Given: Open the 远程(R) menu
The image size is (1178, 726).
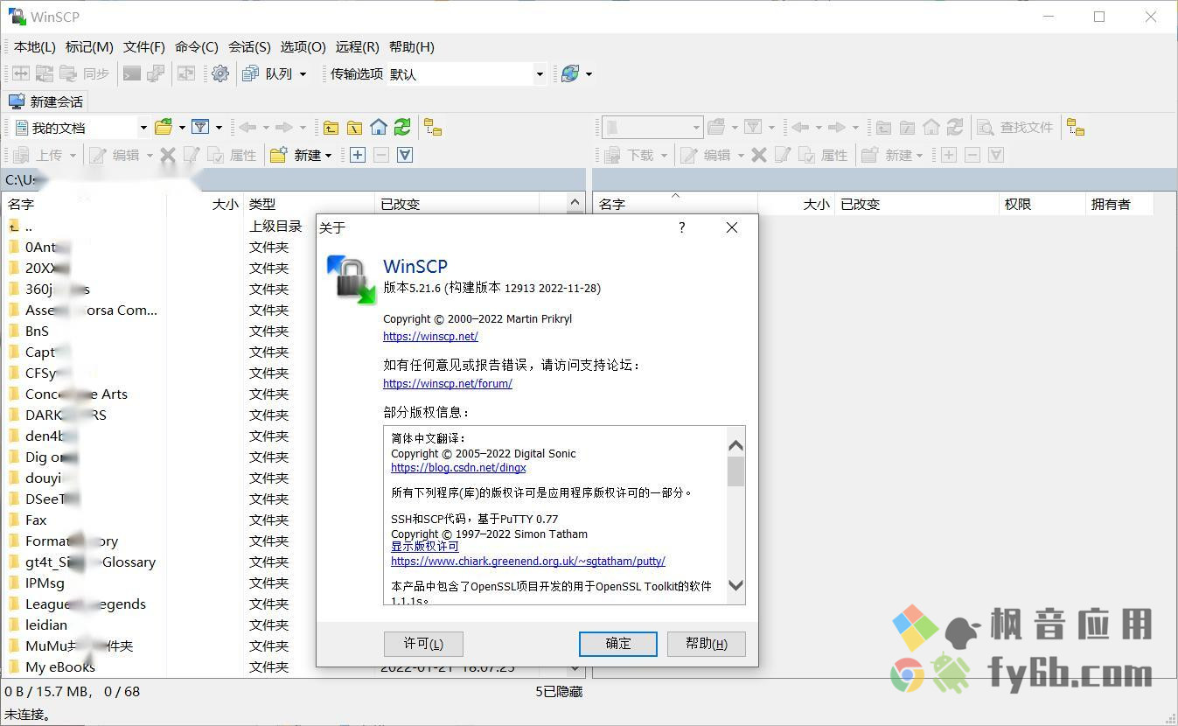Looking at the screenshot, I should coord(357,47).
